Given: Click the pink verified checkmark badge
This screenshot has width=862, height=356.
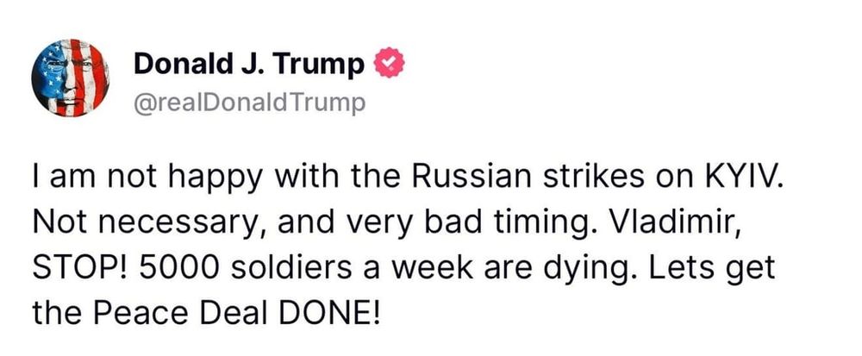Looking at the screenshot, I should 390,64.
